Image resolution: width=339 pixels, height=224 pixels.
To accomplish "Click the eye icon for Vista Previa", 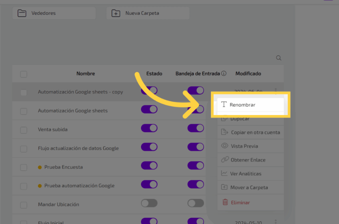I will pyautogui.click(x=225, y=146).
